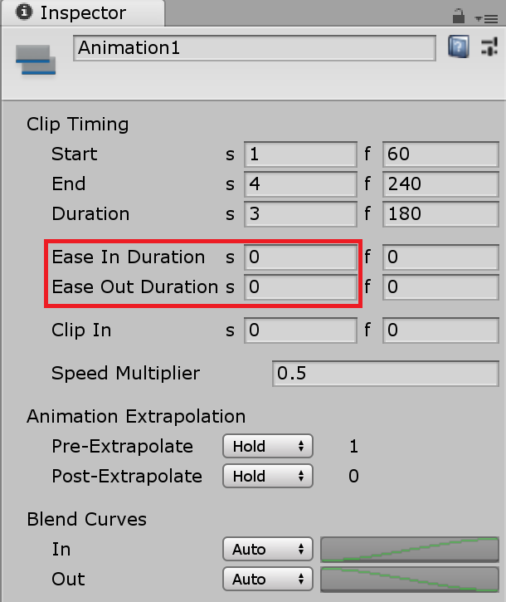506x602 pixels.
Task: Click the Clip In seconds field
Action: coord(300,330)
